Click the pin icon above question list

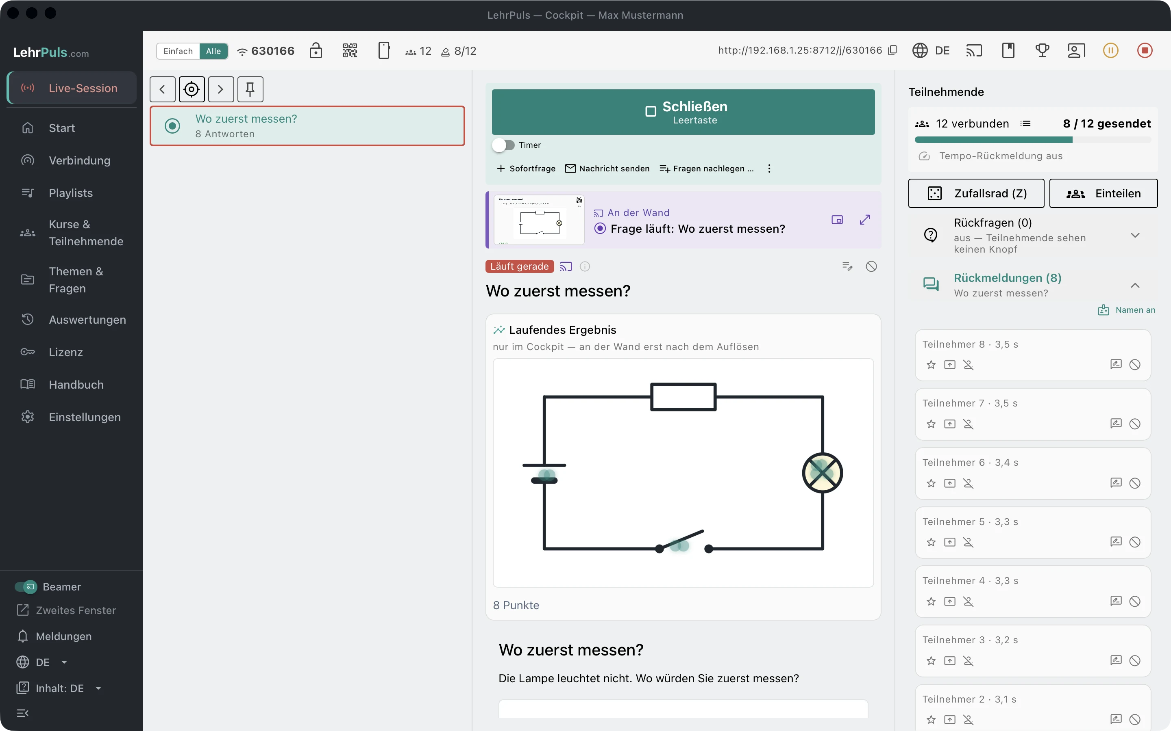tap(250, 89)
